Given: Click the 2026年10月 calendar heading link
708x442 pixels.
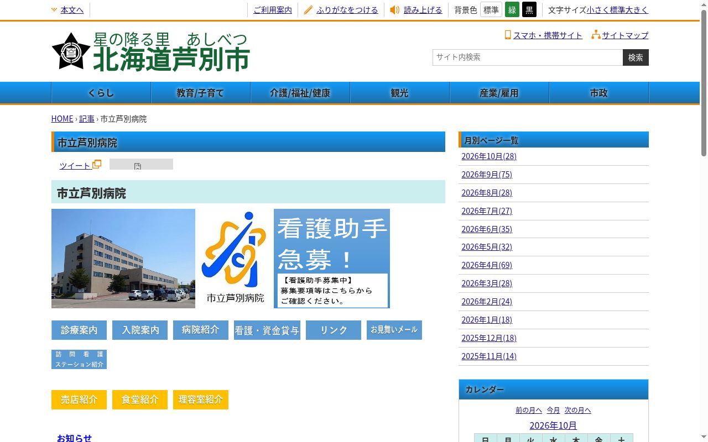Looking at the screenshot, I should (553, 425).
